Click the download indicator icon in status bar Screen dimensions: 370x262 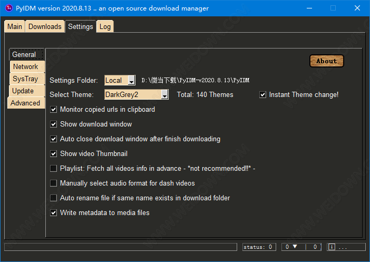pyautogui.click(x=332, y=247)
